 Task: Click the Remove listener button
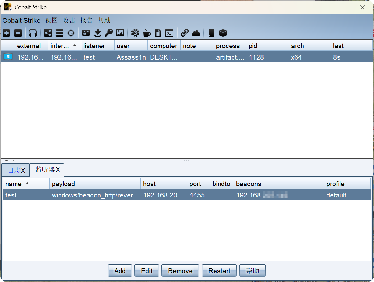pos(180,271)
